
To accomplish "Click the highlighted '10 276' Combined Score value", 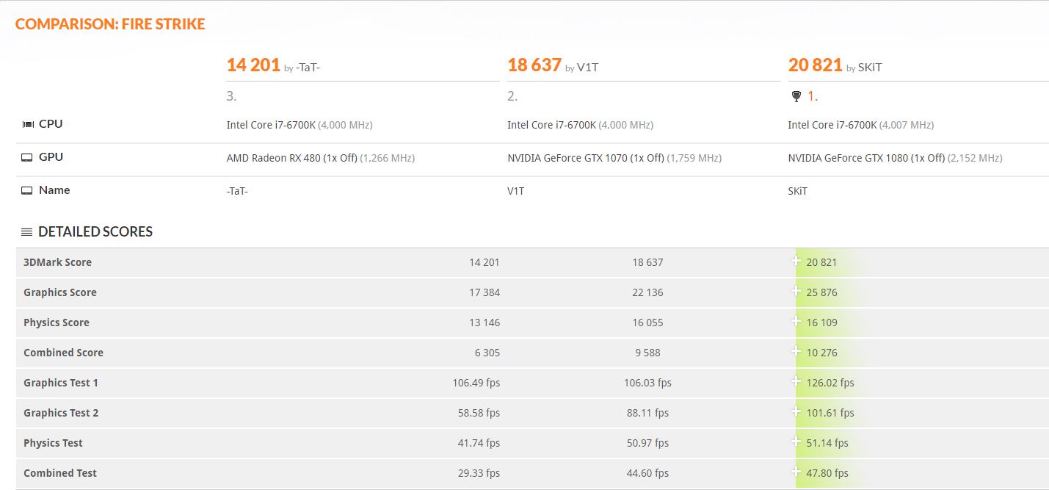I will point(821,353).
